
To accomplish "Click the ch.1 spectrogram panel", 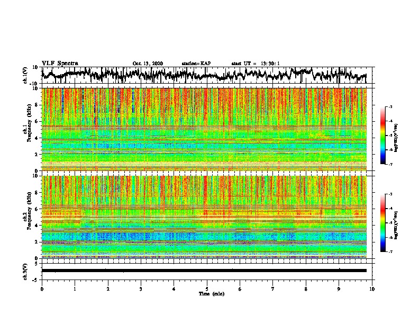I will (x=204, y=129).
